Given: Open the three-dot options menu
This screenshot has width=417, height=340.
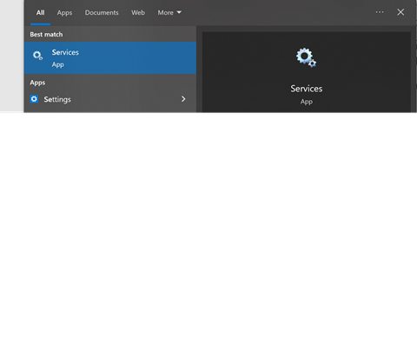Looking at the screenshot, I should [x=380, y=12].
